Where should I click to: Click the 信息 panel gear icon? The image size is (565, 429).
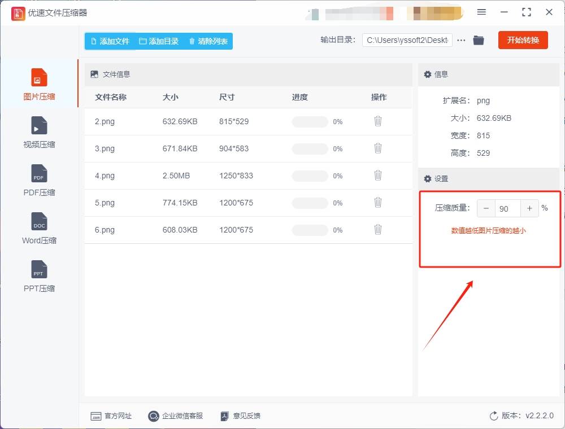pyautogui.click(x=427, y=74)
